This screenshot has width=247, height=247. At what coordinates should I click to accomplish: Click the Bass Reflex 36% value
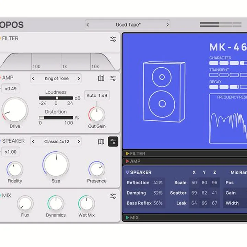coord(158,203)
